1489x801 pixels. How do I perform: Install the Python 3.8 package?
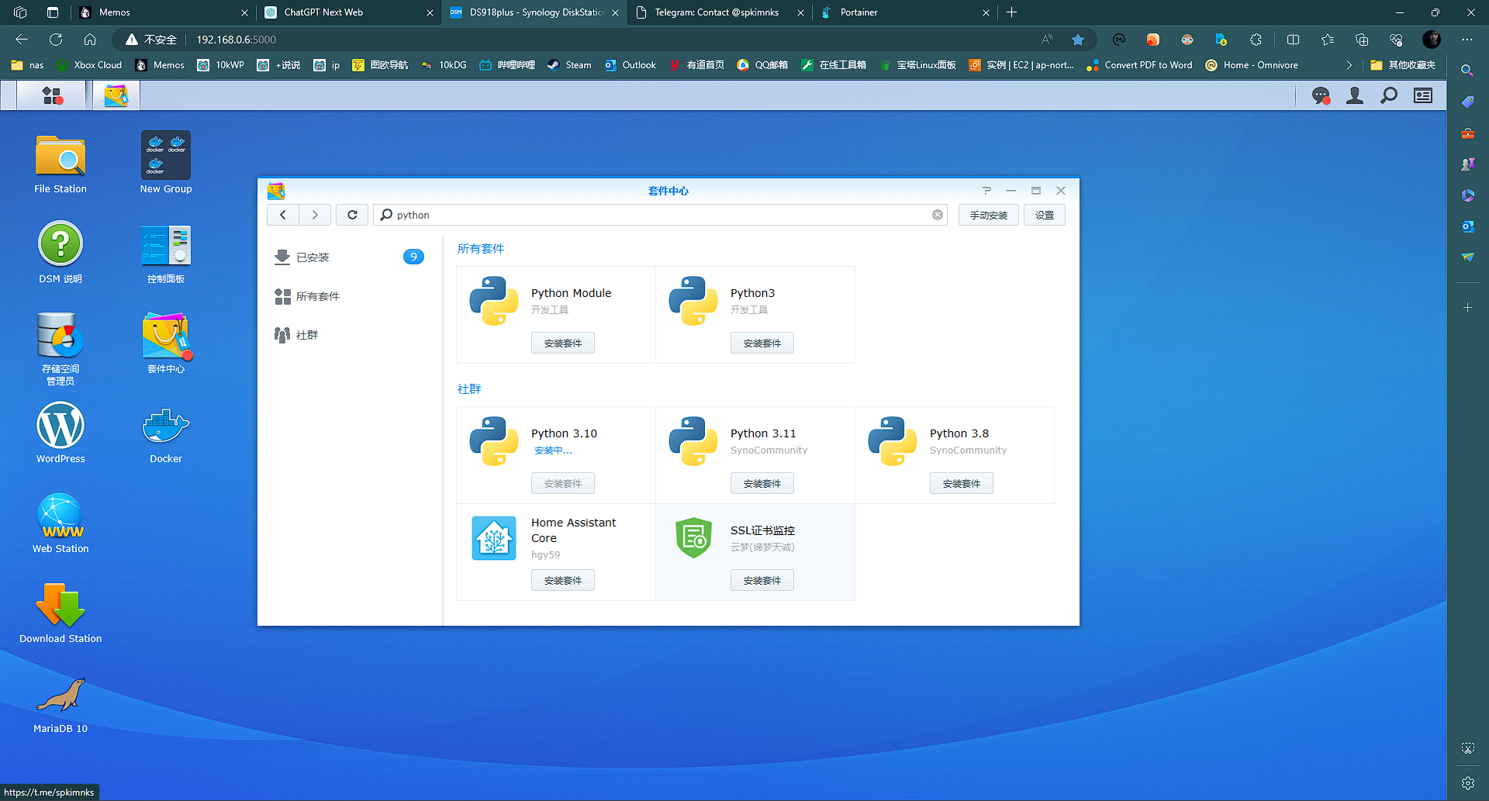point(962,483)
